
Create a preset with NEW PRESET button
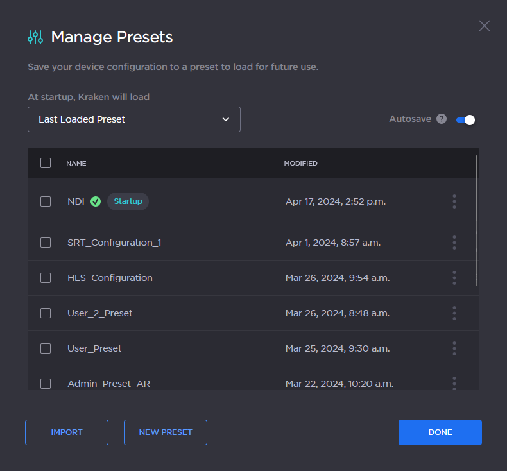point(166,432)
